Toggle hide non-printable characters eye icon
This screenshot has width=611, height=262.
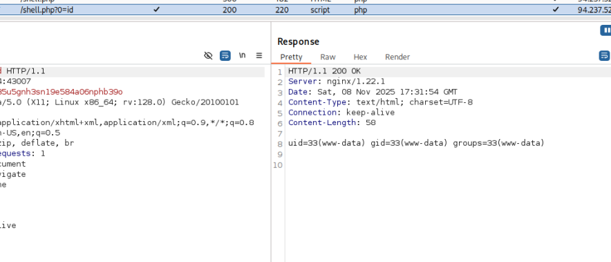208,56
